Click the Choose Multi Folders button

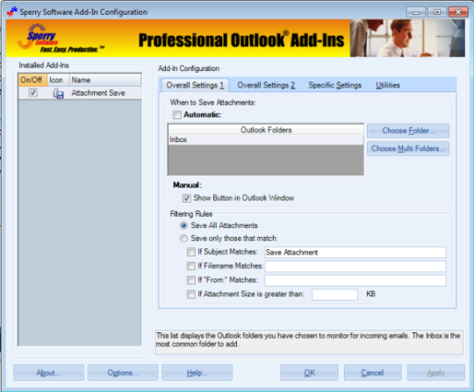click(x=408, y=148)
